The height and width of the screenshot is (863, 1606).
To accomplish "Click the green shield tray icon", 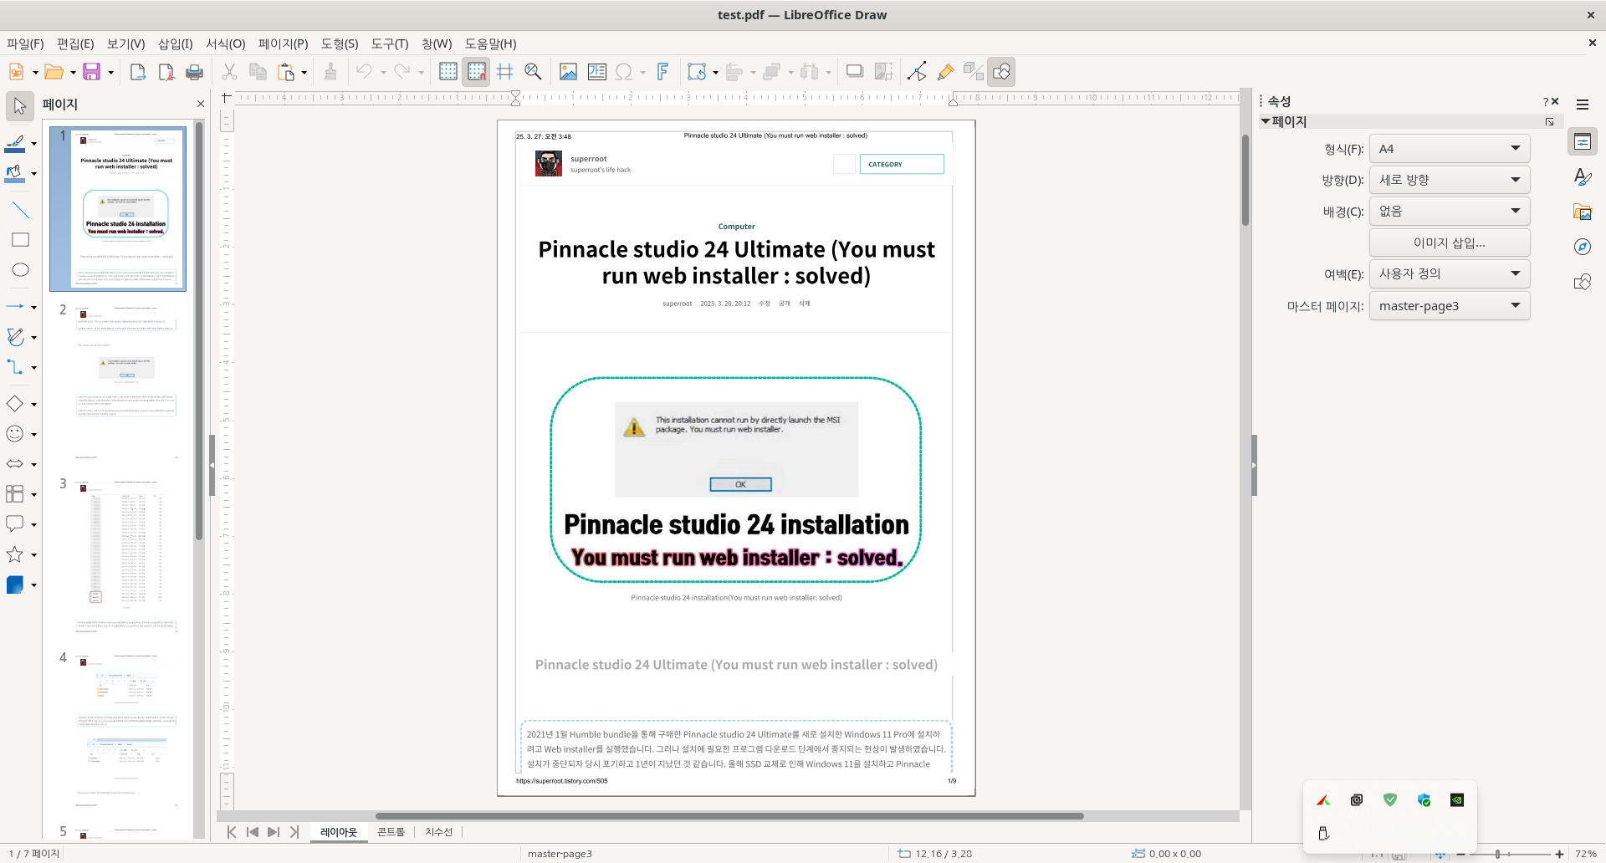I will tap(1390, 800).
